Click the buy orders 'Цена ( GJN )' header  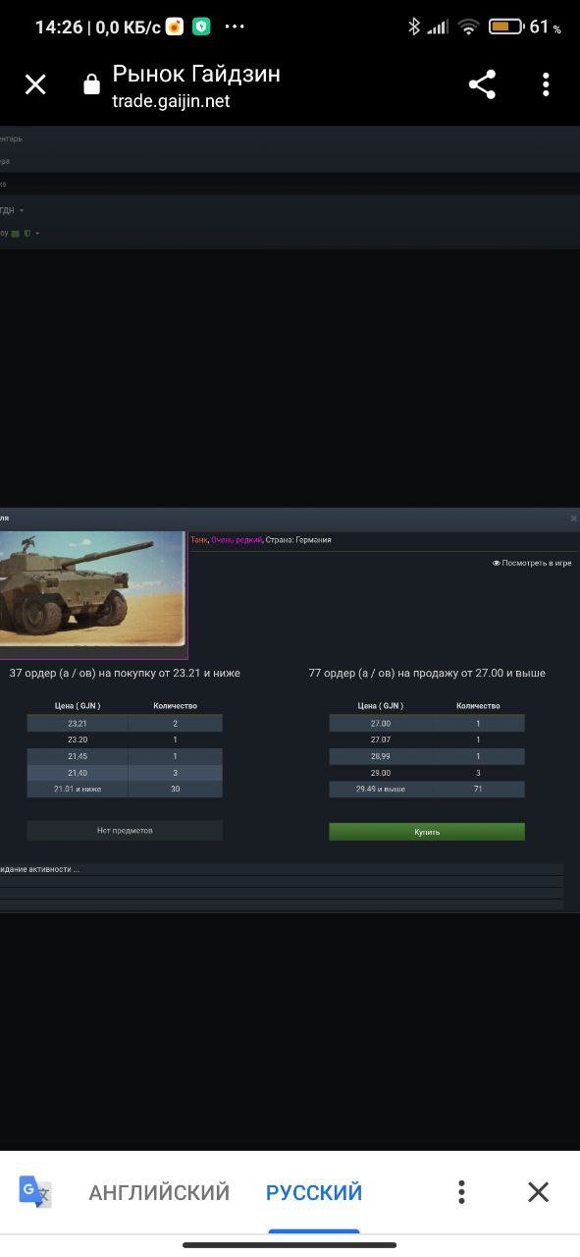pyautogui.click(x=78, y=706)
